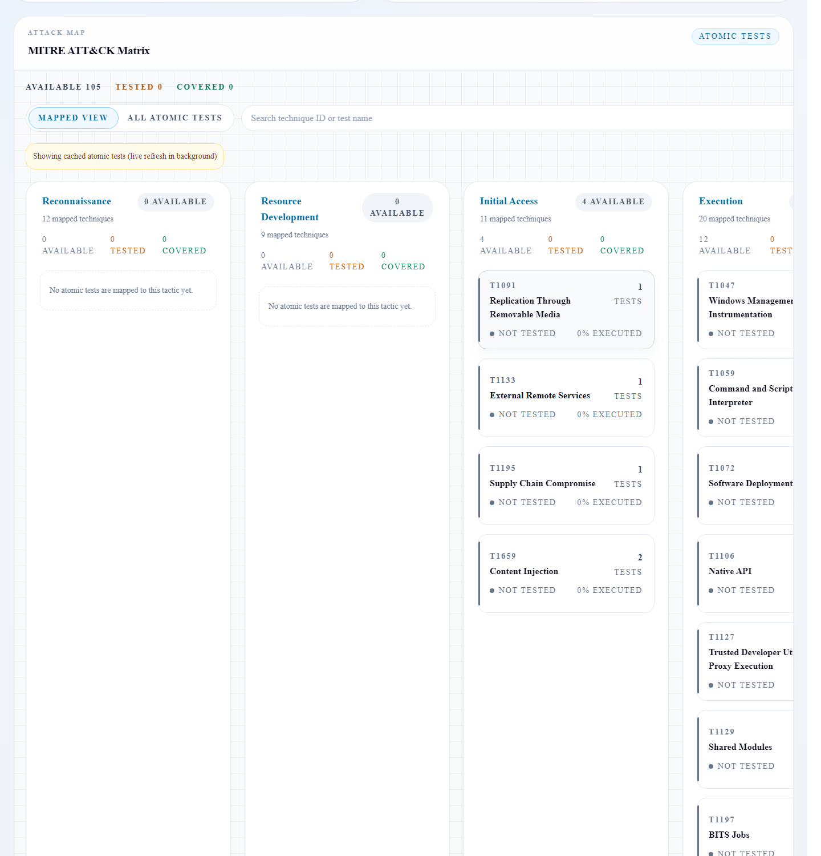Image resolution: width=821 pixels, height=856 pixels.
Task: Open the T1129 Shared Modules card
Action: [745, 749]
